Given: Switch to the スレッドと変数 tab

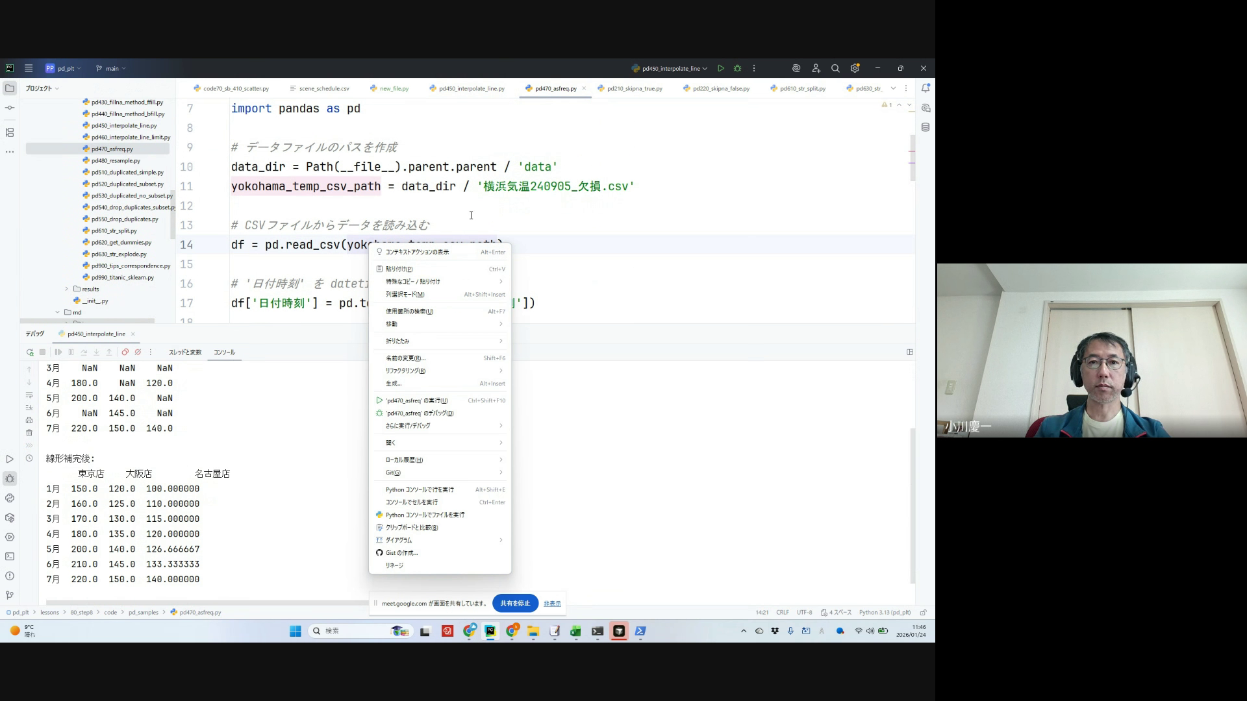Looking at the screenshot, I should 185,352.
